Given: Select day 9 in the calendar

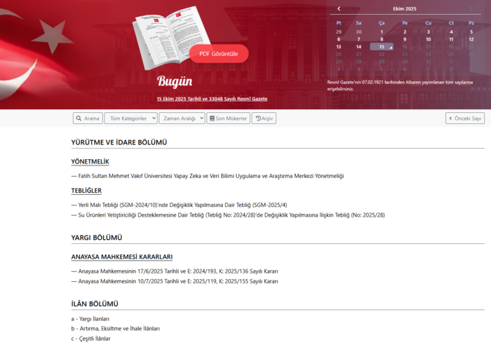Looking at the screenshot, I should (x=405, y=39).
